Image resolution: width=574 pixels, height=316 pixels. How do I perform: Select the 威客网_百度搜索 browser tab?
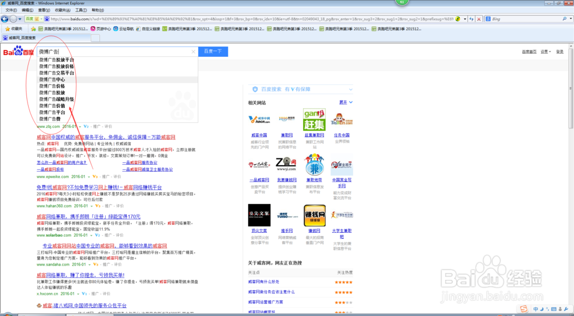point(46,38)
